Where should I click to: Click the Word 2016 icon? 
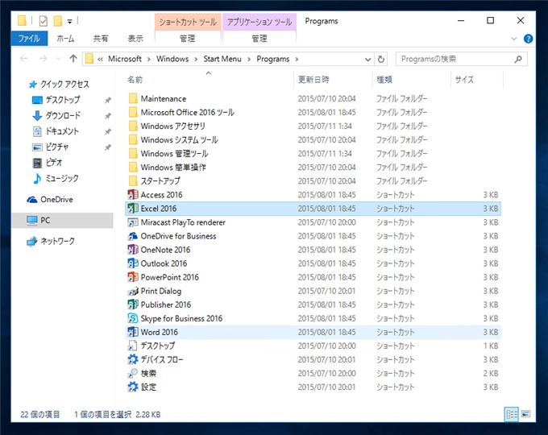tap(133, 332)
